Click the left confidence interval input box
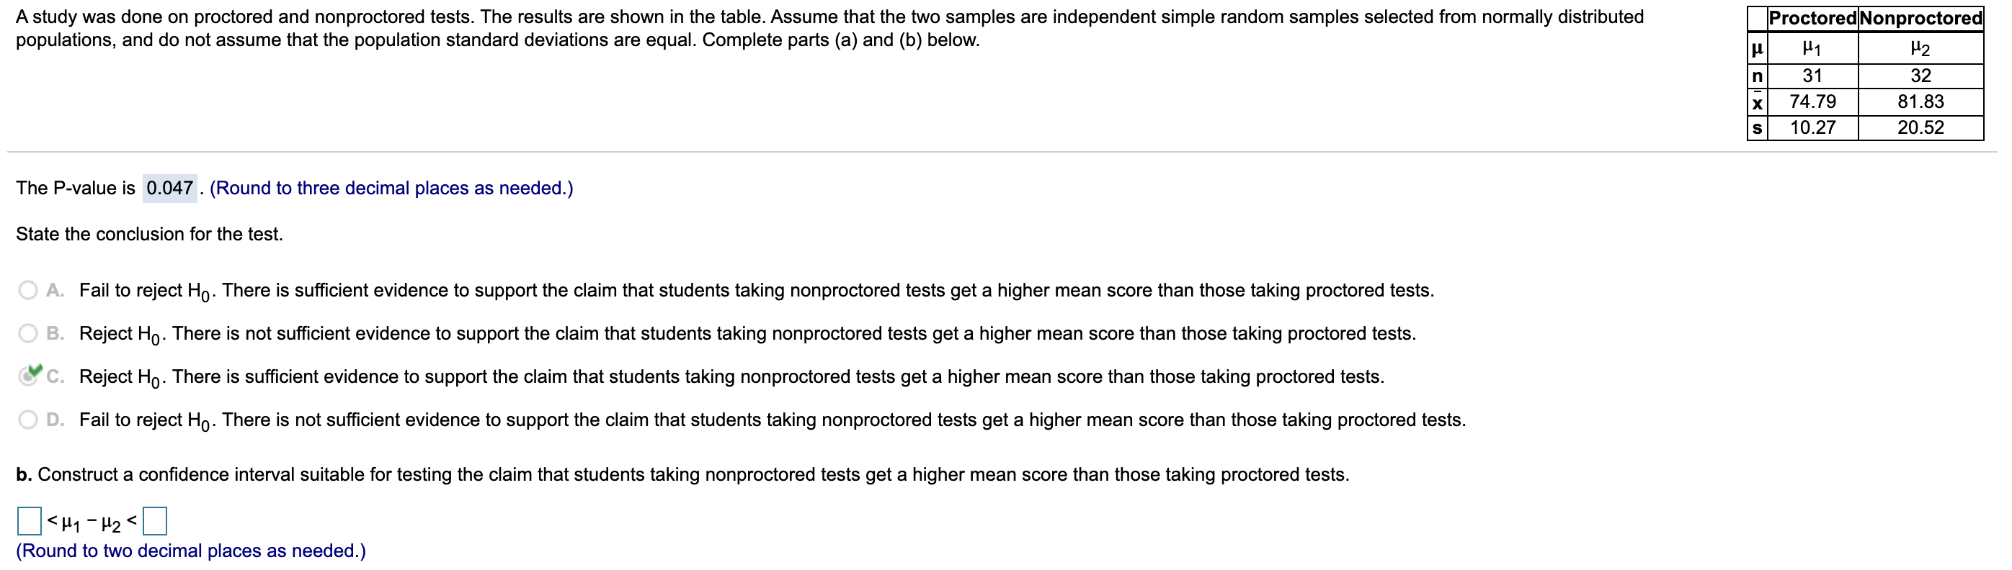 coord(28,521)
